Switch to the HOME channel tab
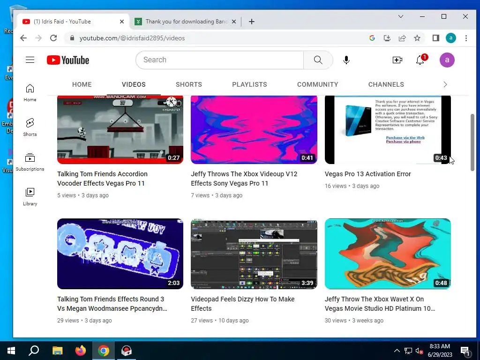The width and height of the screenshot is (480, 360). [x=82, y=84]
